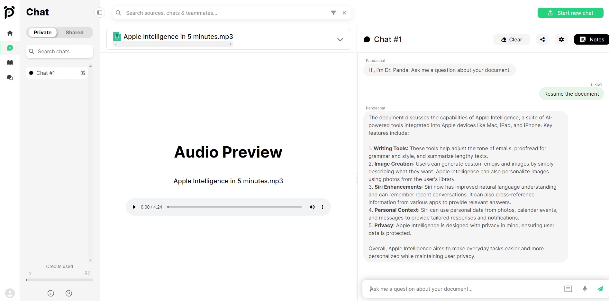Screen dimensions: 609x301
Task: Open chat settings gear icon
Action: point(561,39)
